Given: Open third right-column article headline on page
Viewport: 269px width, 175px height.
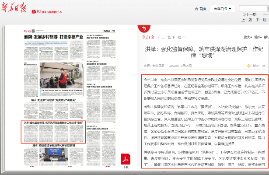Looking at the screenshot, I should (x=99, y=86).
